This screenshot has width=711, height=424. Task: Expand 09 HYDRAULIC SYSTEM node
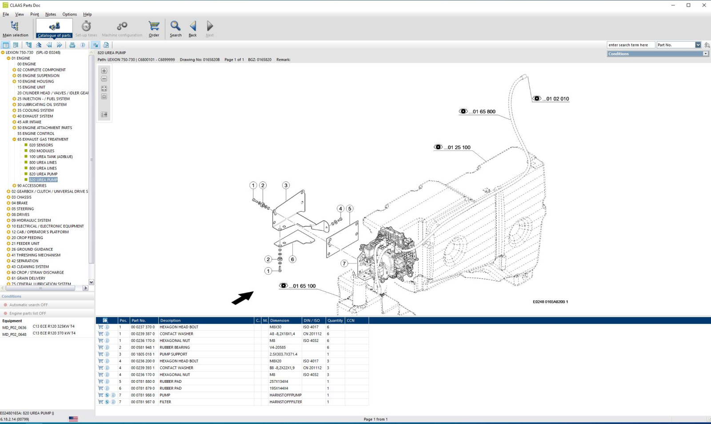8,220
